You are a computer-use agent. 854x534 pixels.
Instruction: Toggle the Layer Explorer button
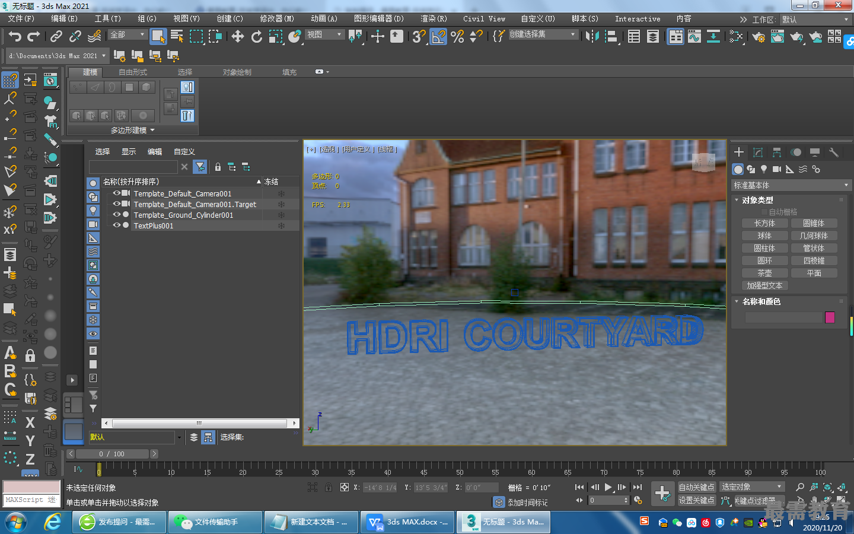[x=653, y=36]
